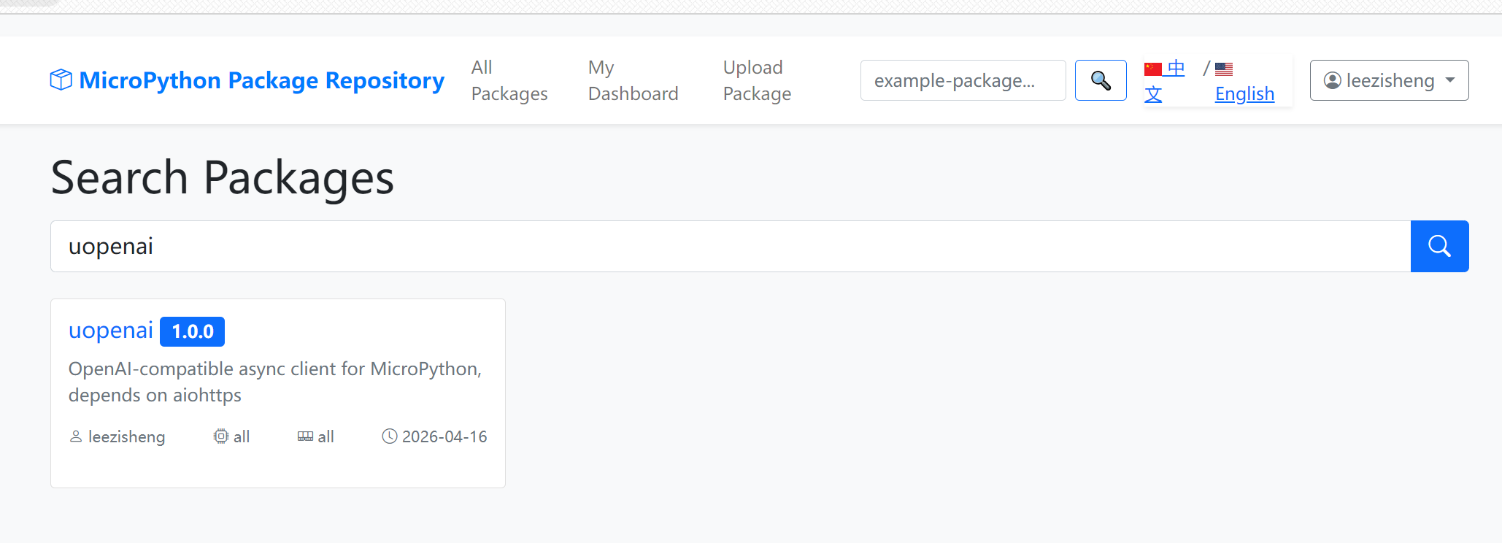Click the package box logo icon
Image resolution: width=1502 pixels, height=543 pixels.
61,80
